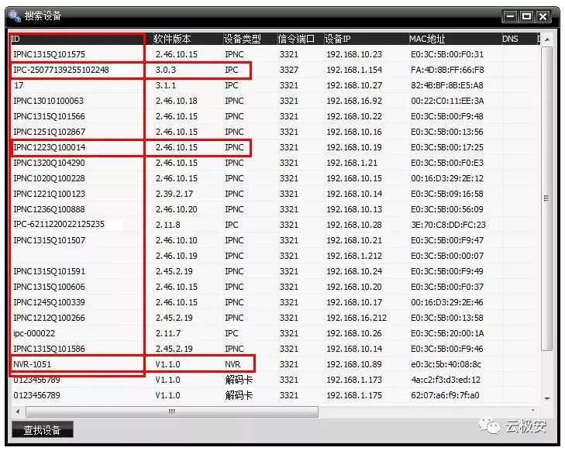Select device IPNC1223Q100014
The image size is (565, 451).
click(x=49, y=147)
